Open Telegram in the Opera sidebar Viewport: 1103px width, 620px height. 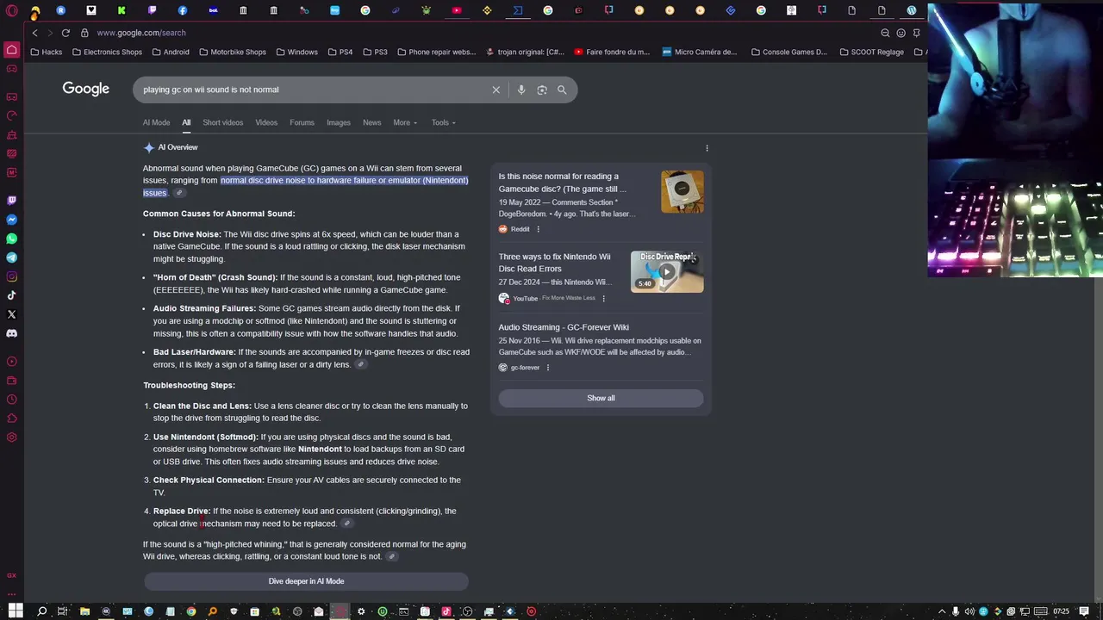(x=12, y=257)
